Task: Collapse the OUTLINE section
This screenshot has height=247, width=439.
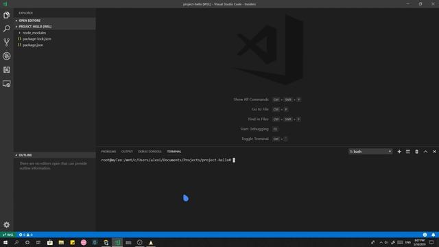Action: pos(55,155)
